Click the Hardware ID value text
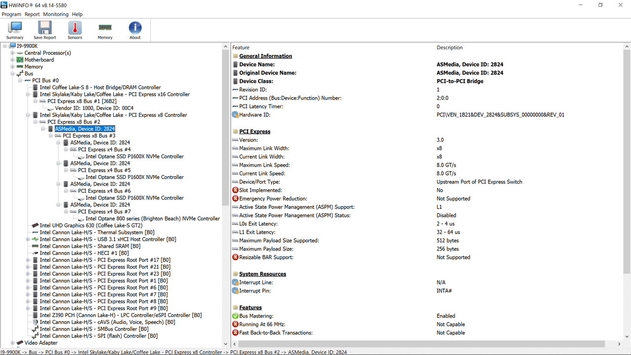 pyautogui.click(x=500, y=115)
